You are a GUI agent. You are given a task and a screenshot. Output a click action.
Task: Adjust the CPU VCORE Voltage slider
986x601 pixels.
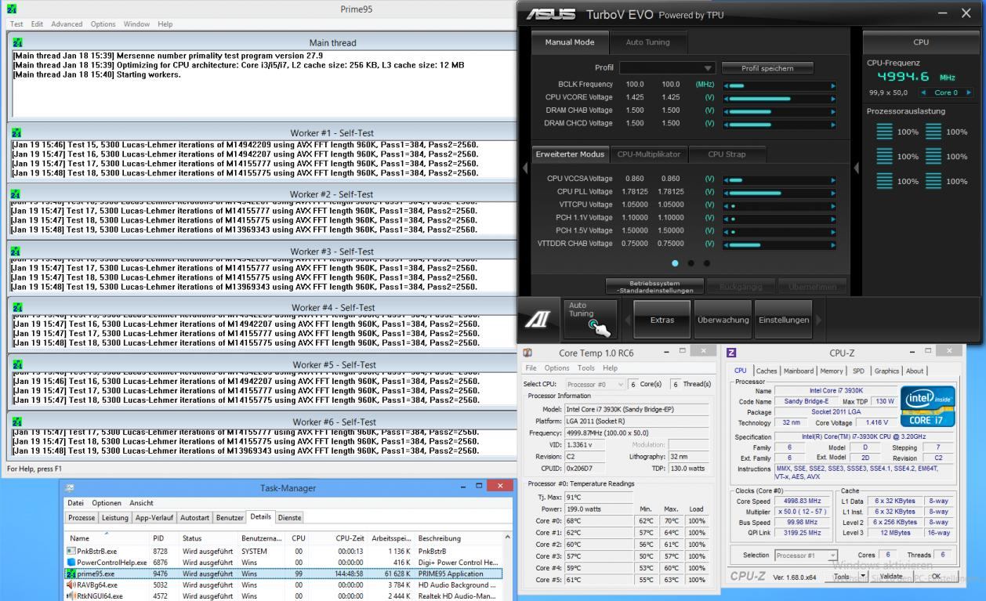point(779,98)
